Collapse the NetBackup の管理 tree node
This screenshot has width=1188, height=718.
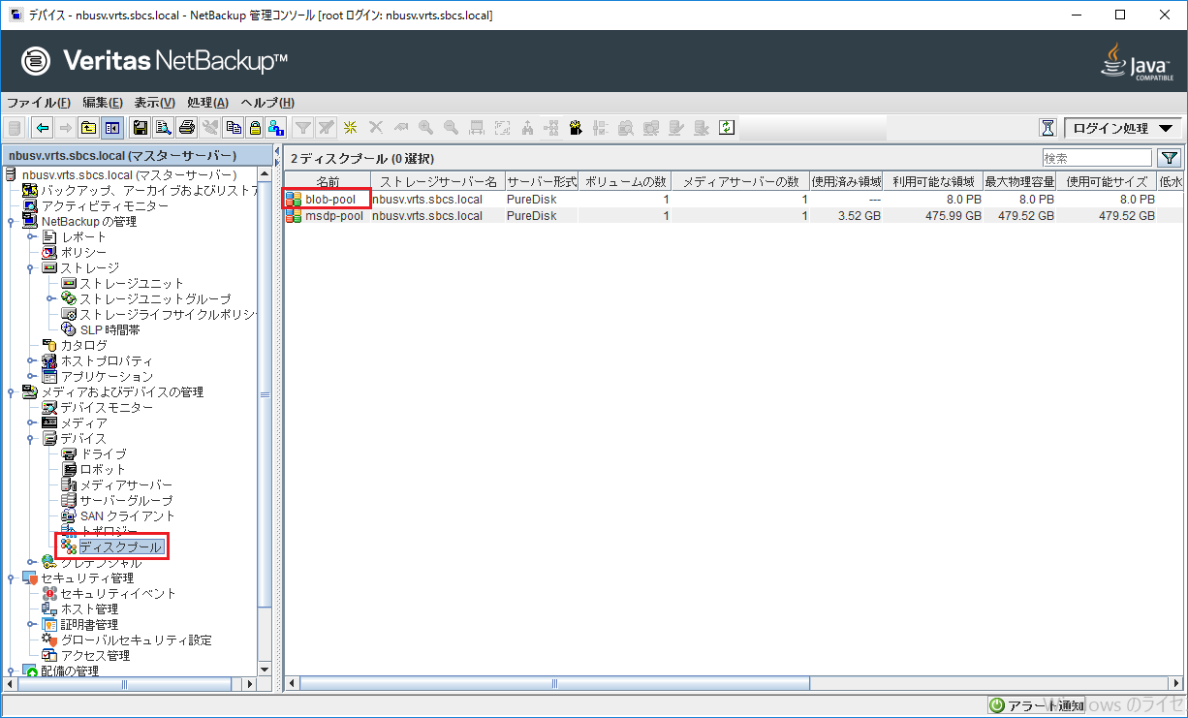point(12,222)
